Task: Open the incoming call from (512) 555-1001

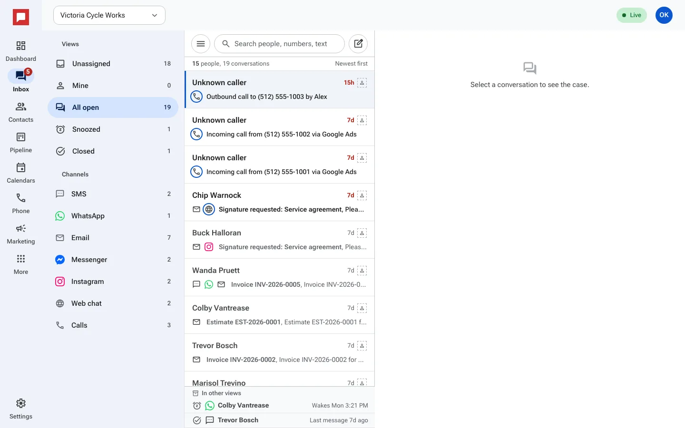Action: click(x=280, y=165)
